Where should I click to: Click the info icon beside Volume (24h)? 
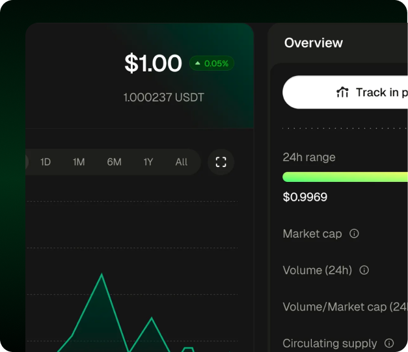pos(364,270)
